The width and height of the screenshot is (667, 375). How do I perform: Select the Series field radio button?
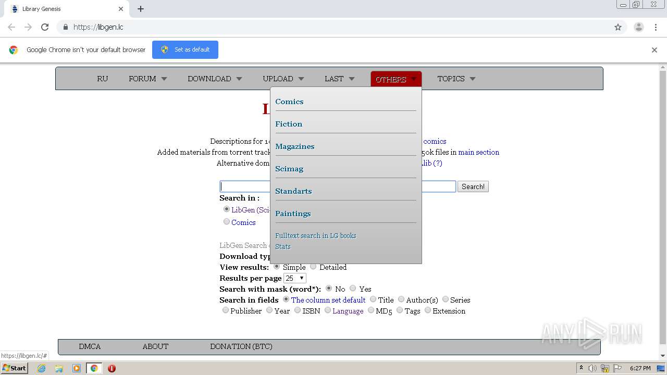tap(446, 299)
